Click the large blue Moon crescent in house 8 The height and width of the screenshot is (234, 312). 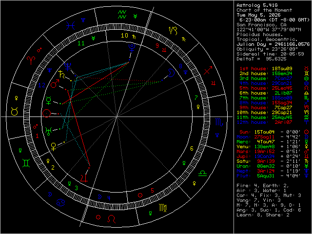(171, 73)
